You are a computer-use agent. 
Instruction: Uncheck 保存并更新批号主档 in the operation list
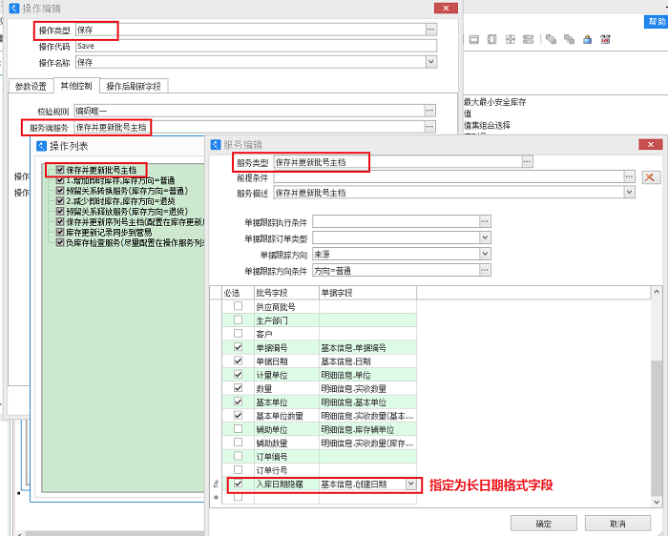(60, 171)
